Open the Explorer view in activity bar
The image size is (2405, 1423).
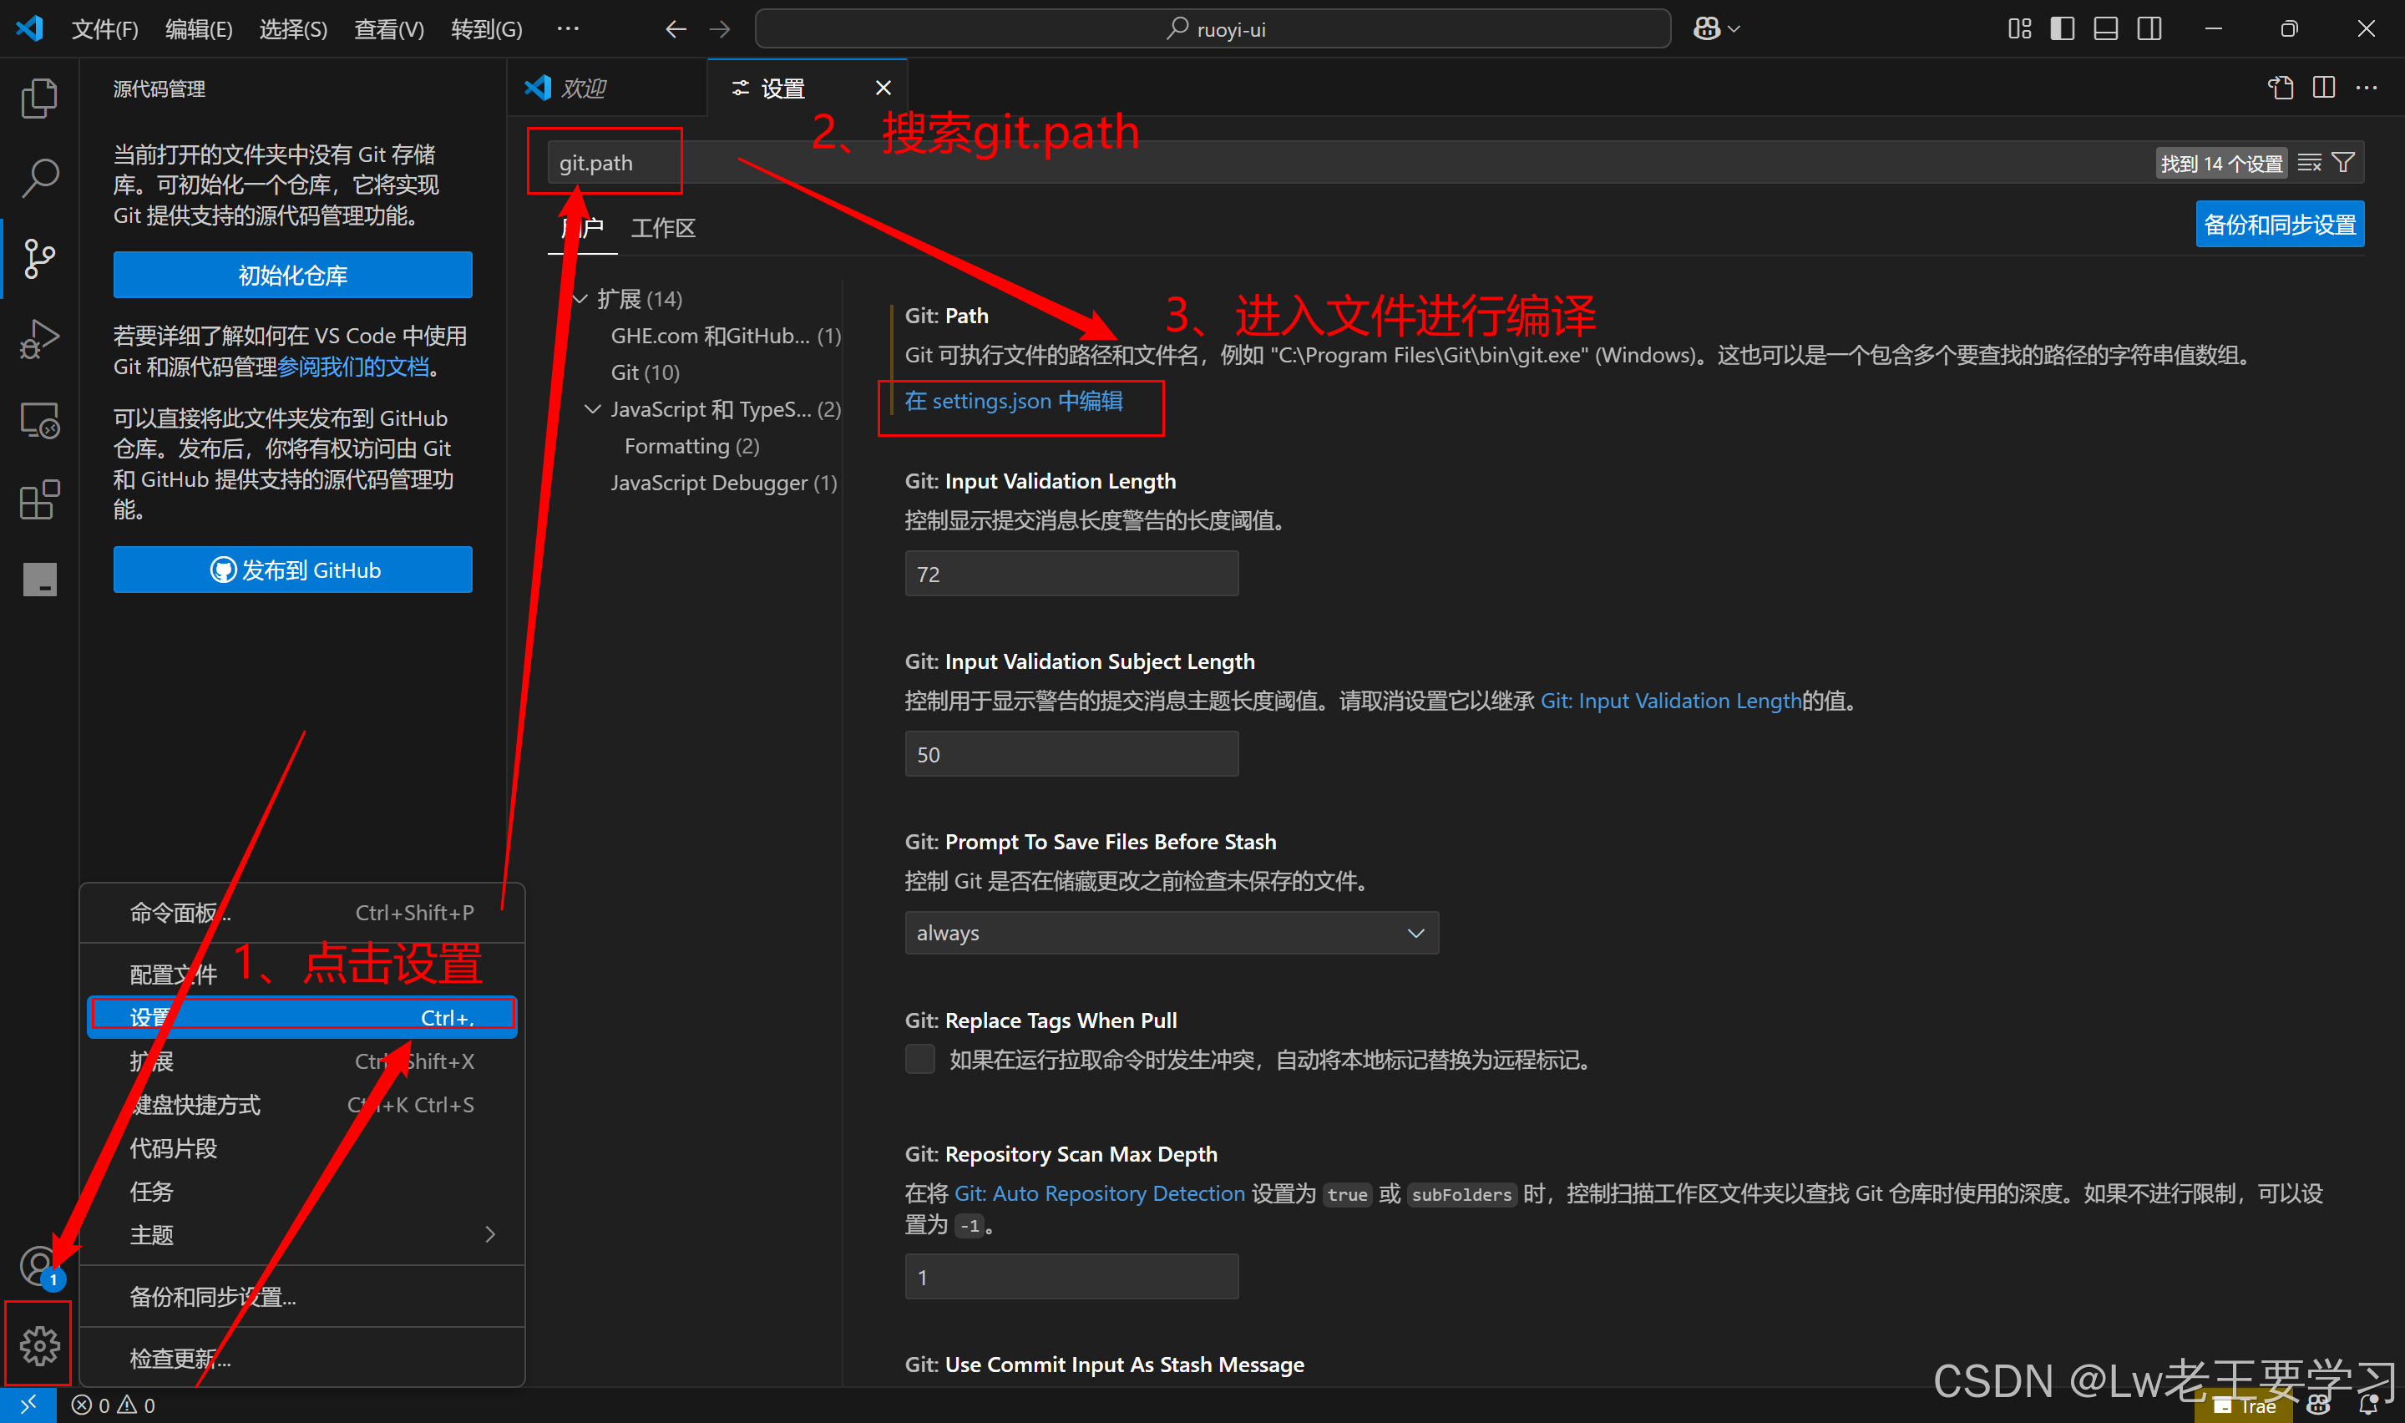[x=39, y=98]
